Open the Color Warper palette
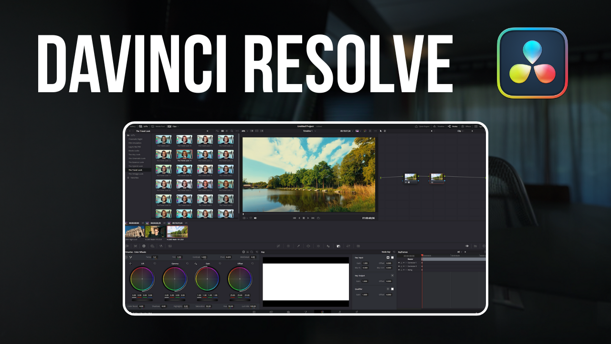Image resolution: width=611 pixels, height=344 pixels. (288, 246)
